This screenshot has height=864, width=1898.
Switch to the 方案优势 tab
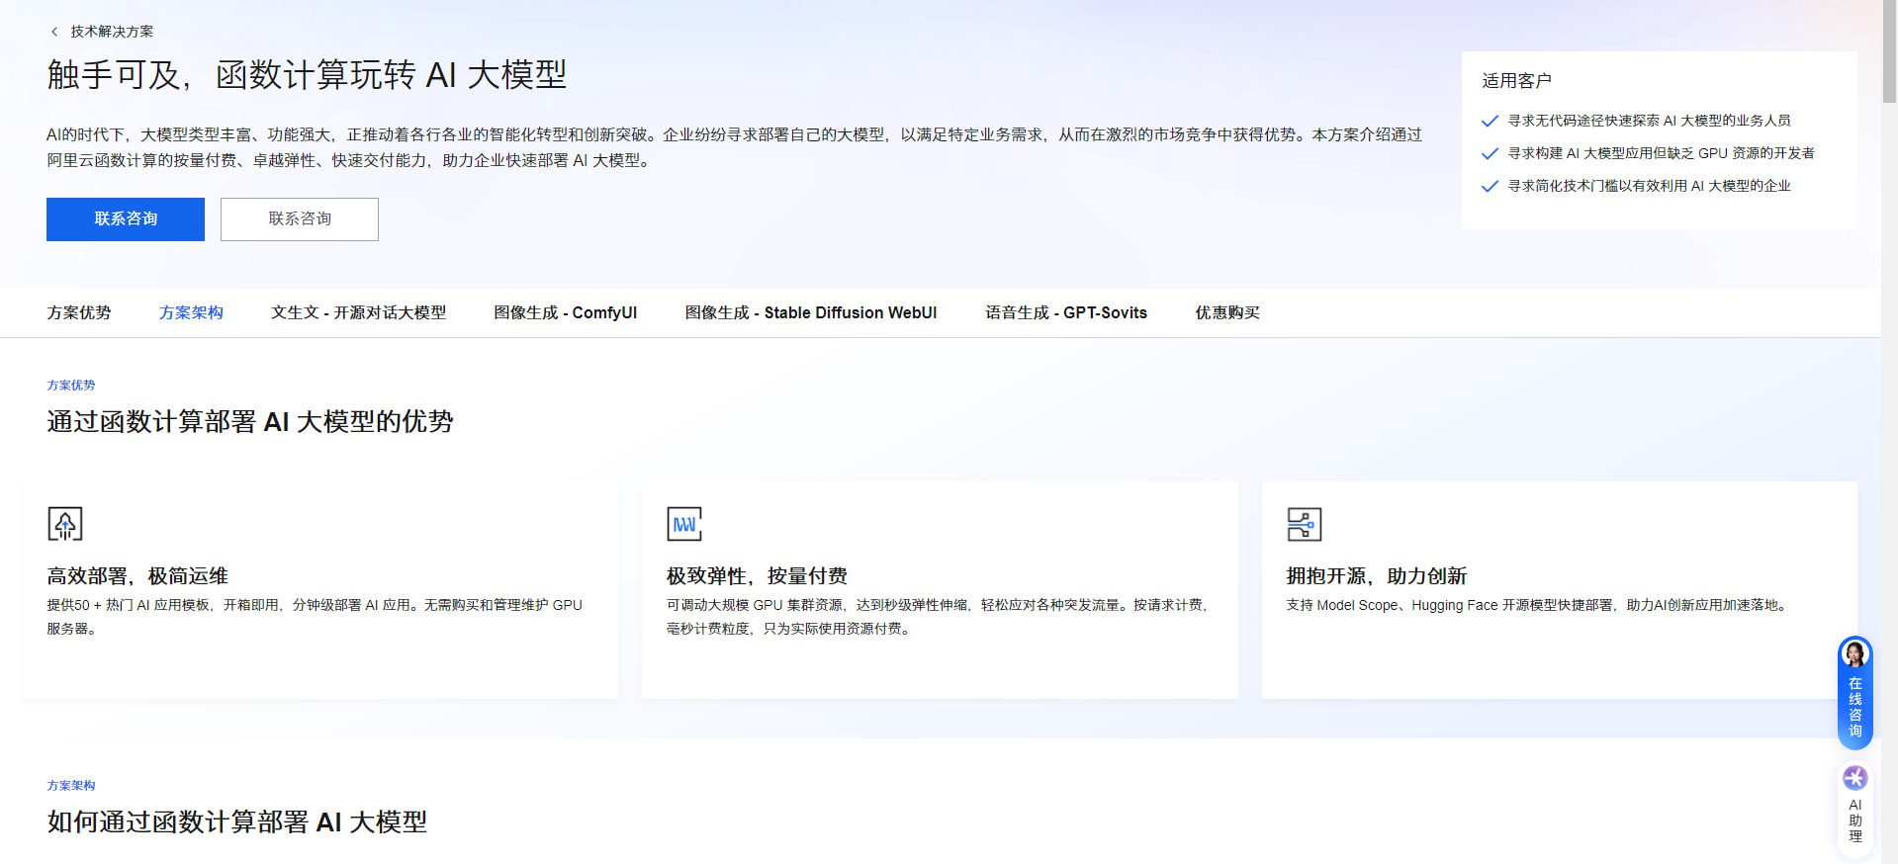[79, 312]
